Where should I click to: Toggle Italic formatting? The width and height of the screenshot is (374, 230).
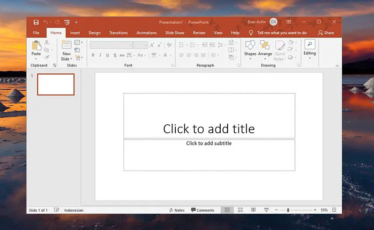pos(101,55)
